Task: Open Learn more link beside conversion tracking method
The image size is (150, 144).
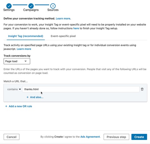Action: click(x=63, y=19)
